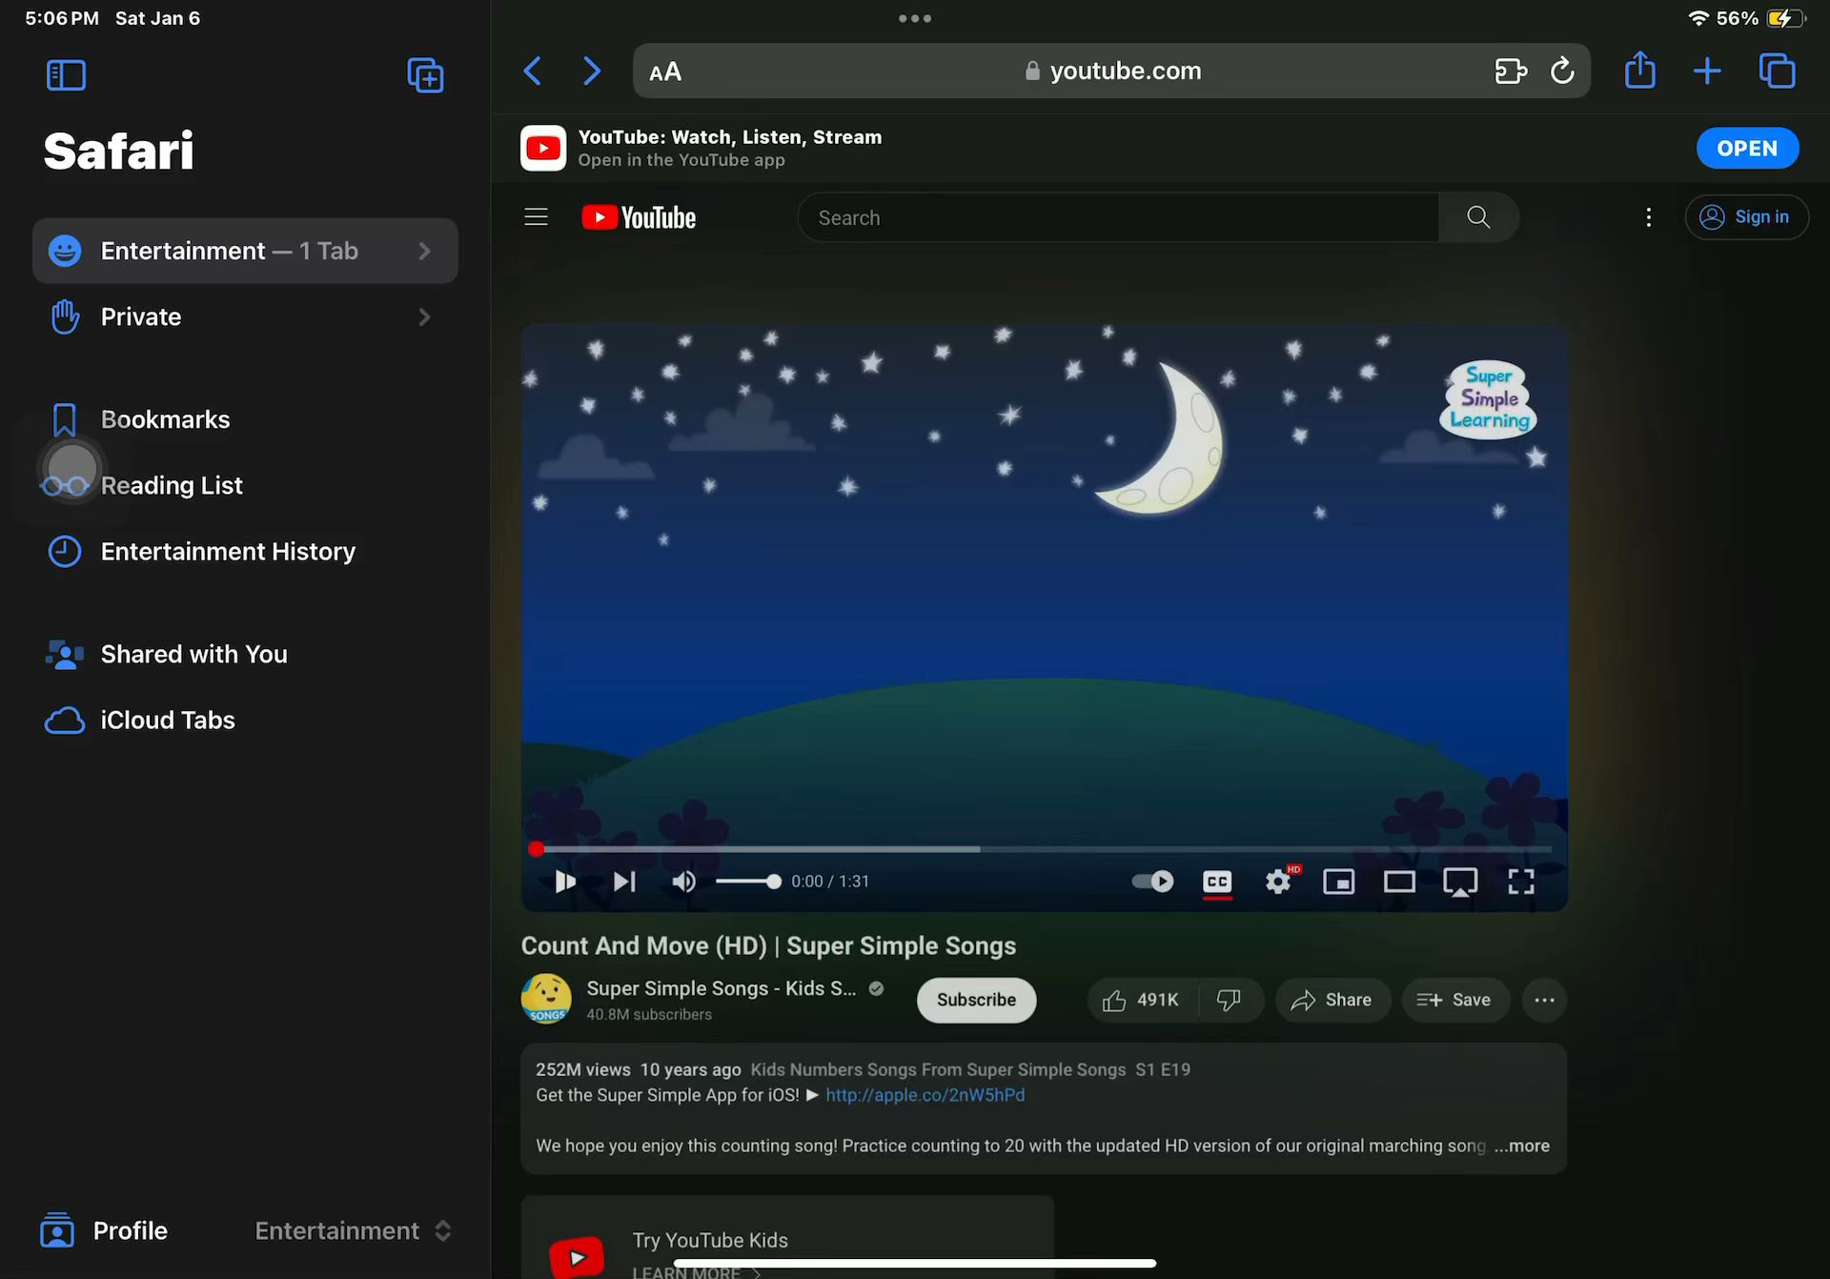Open Bookmarks in sidebar
This screenshot has width=1830, height=1279.
[x=165, y=419]
